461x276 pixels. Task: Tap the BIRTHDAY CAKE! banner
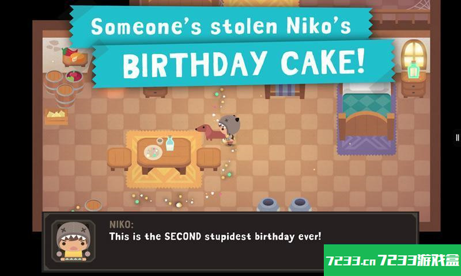point(244,64)
